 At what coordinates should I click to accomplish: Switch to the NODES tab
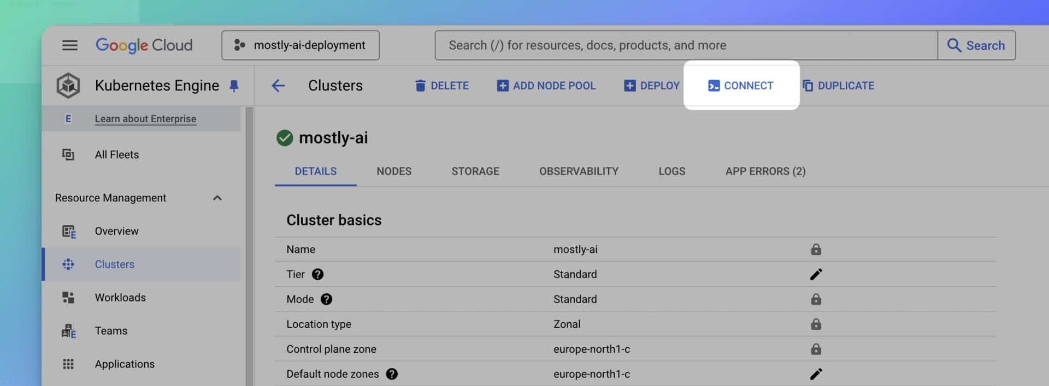point(394,171)
